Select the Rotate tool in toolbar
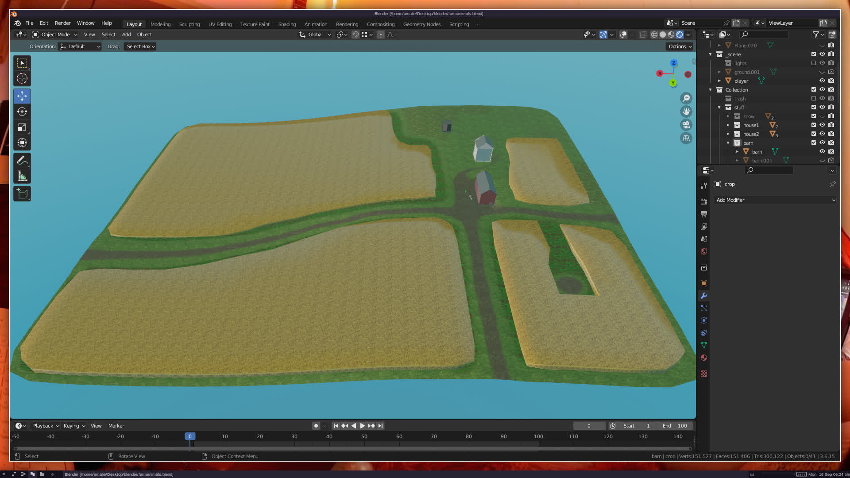Screen dimensions: 850x478 [x=22, y=112]
